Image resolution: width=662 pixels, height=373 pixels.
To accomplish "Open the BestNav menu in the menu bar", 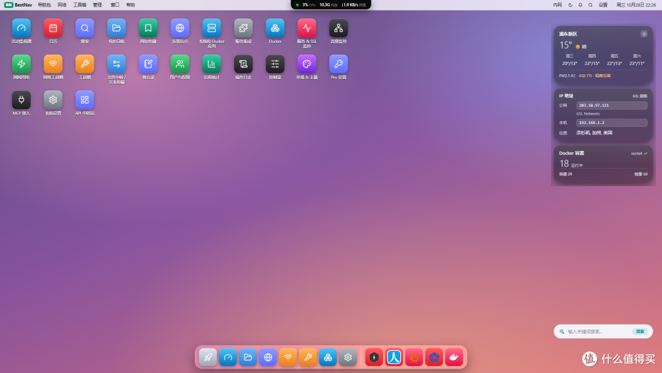I will pos(18,5).
